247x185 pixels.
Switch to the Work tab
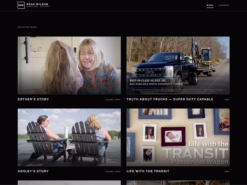[210, 5]
